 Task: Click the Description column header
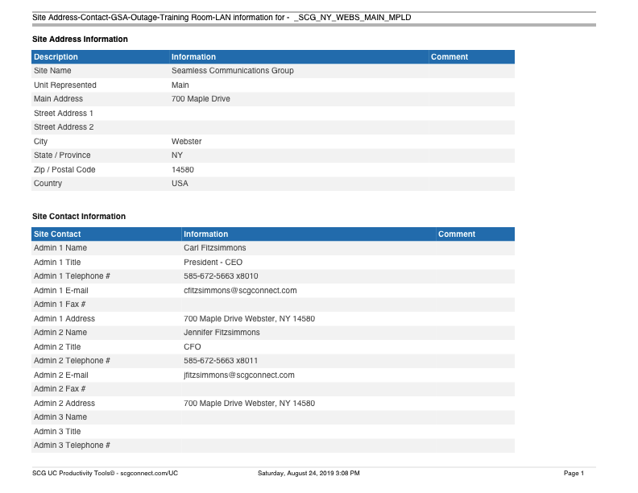pyautogui.click(x=56, y=56)
